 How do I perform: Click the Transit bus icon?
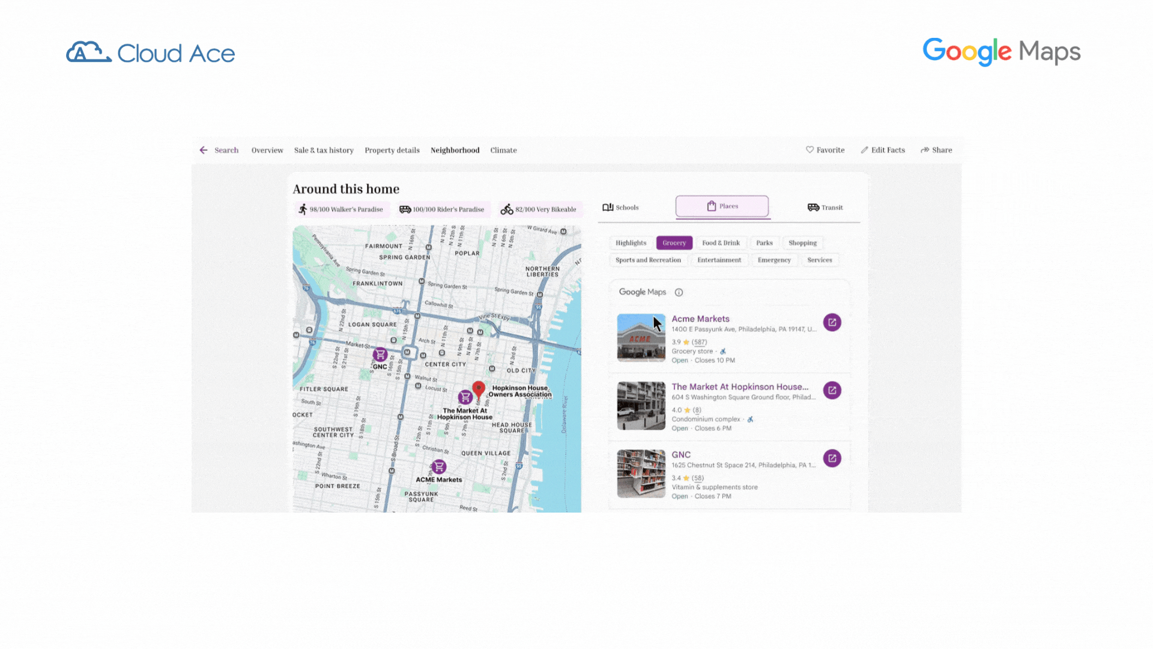coord(813,207)
